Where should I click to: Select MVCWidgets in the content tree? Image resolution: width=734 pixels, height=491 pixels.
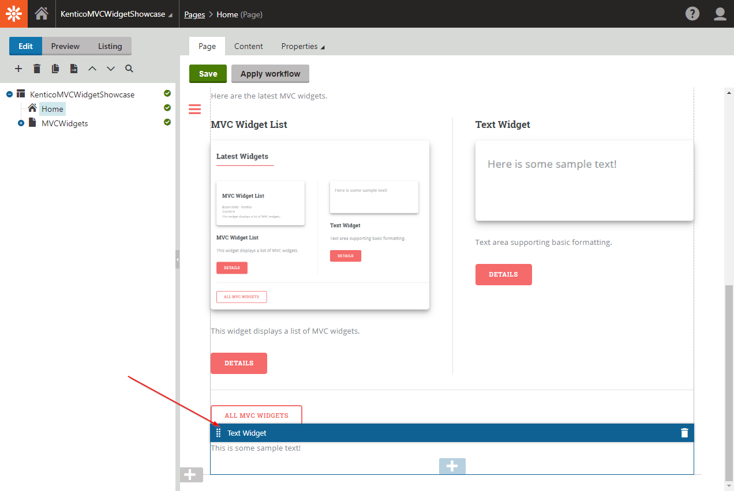pos(65,123)
